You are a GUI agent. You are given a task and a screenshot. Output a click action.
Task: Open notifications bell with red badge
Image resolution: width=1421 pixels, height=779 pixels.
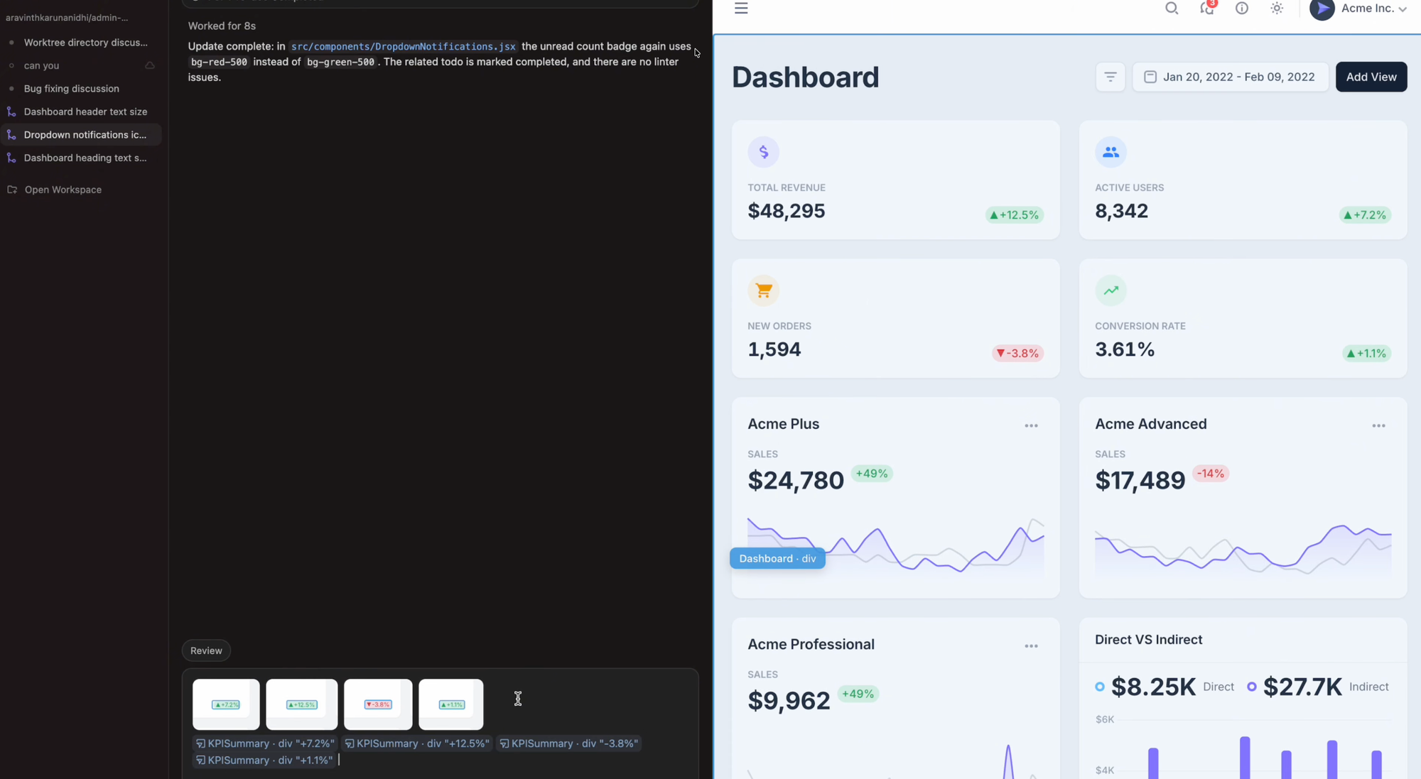click(1206, 9)
